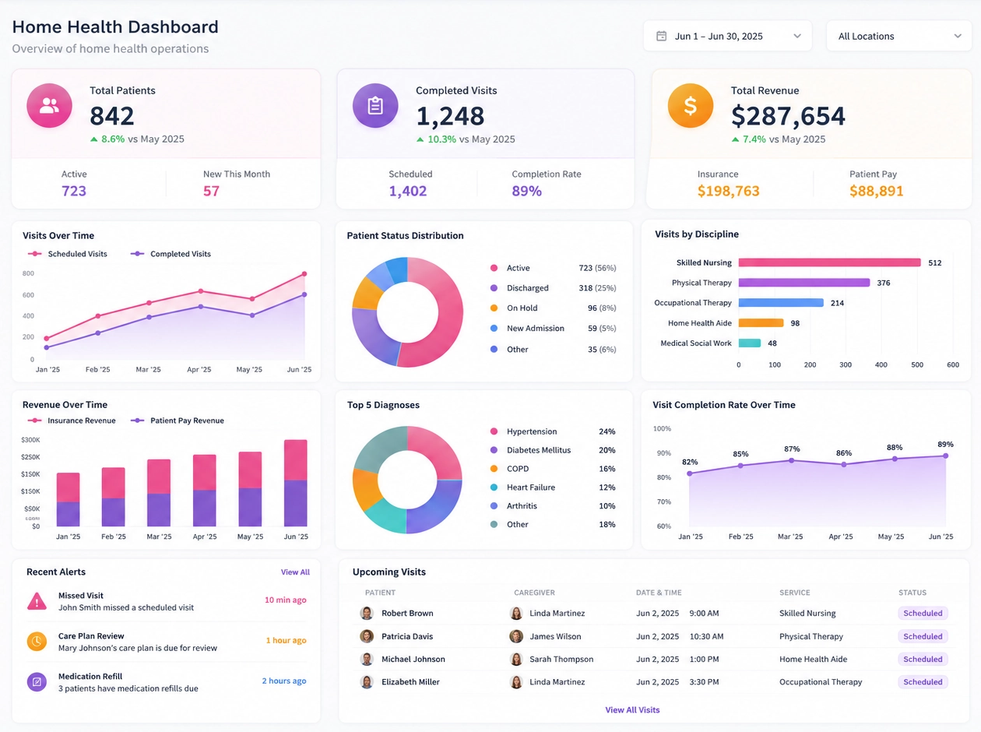Click James Wilson's caregiver avatar
The width and height of the screenshot is (981, 732).
pyautogui.click(x=516, y=636)
